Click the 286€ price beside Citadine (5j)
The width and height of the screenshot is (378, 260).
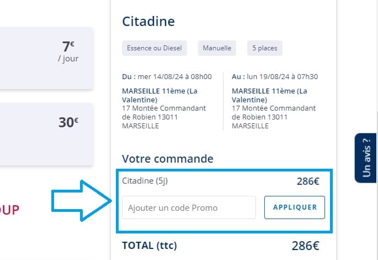pyautogui.click(x=308, y=181)
